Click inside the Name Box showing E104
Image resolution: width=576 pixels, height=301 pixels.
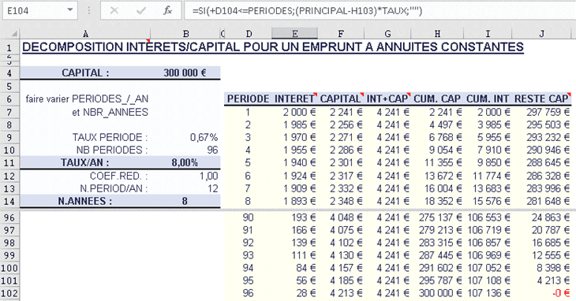click(34, 10)
